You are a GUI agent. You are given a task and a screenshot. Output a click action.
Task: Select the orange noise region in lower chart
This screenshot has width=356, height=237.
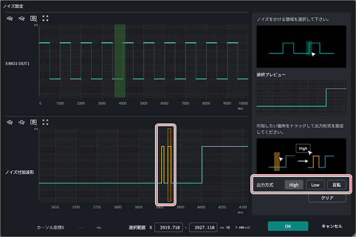[169, 165]
